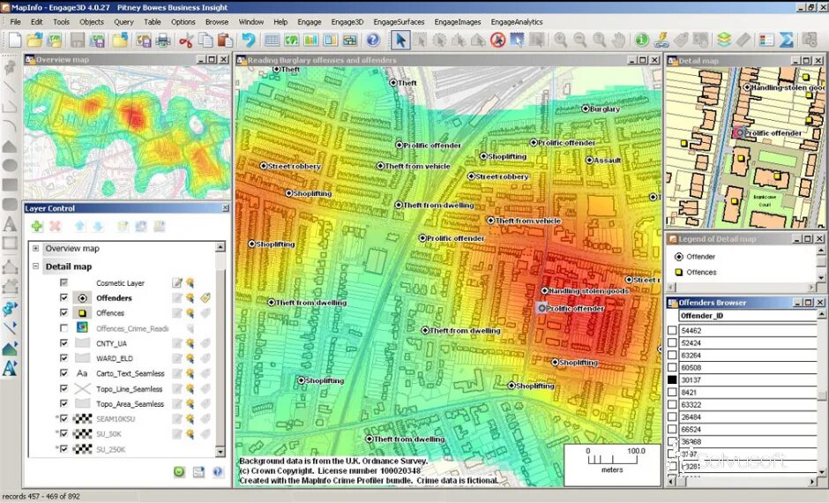
Task: Click the Unselect All red circle icon
Action: point(497,41)
